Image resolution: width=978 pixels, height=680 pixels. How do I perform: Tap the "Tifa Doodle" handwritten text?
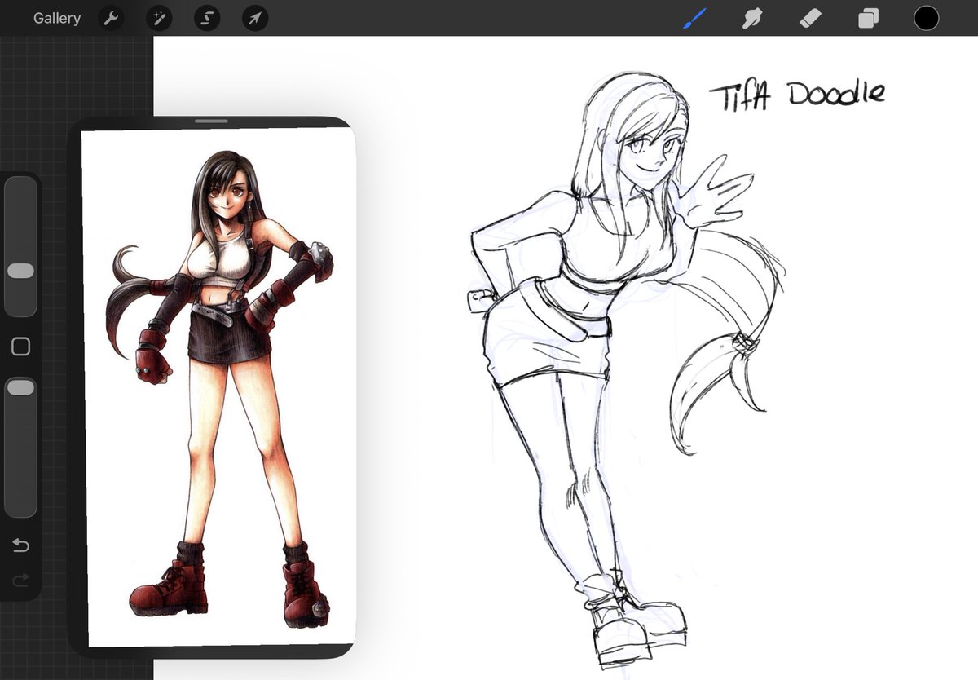pos(796,94)
